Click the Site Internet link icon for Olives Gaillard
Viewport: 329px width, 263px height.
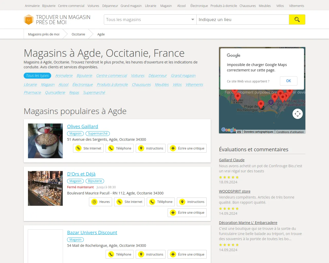click(x=78, y=148)
